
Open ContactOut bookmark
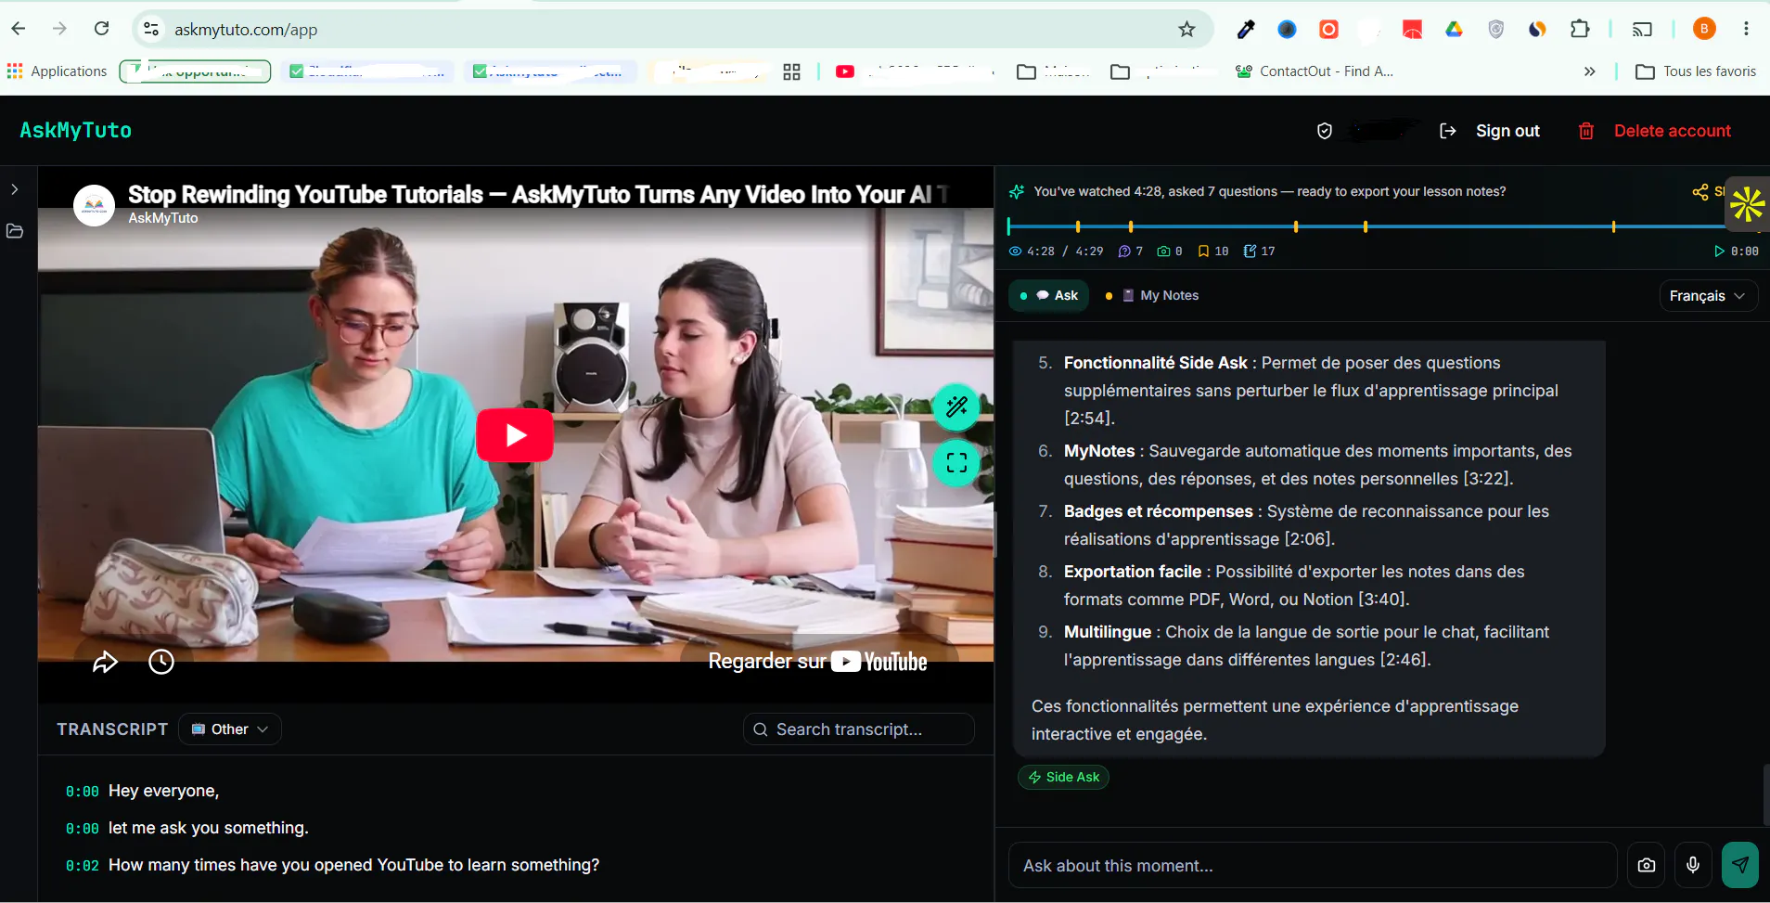coord(1315,71)
